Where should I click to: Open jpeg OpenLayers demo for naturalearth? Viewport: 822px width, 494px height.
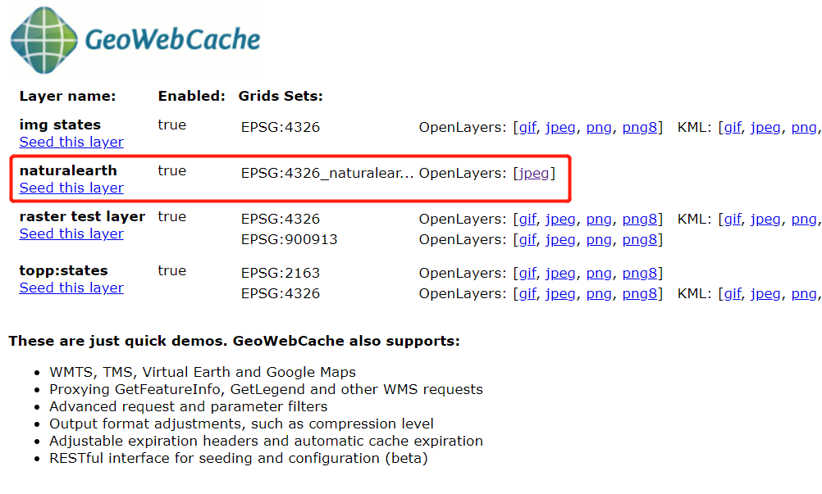pos(533,173)
